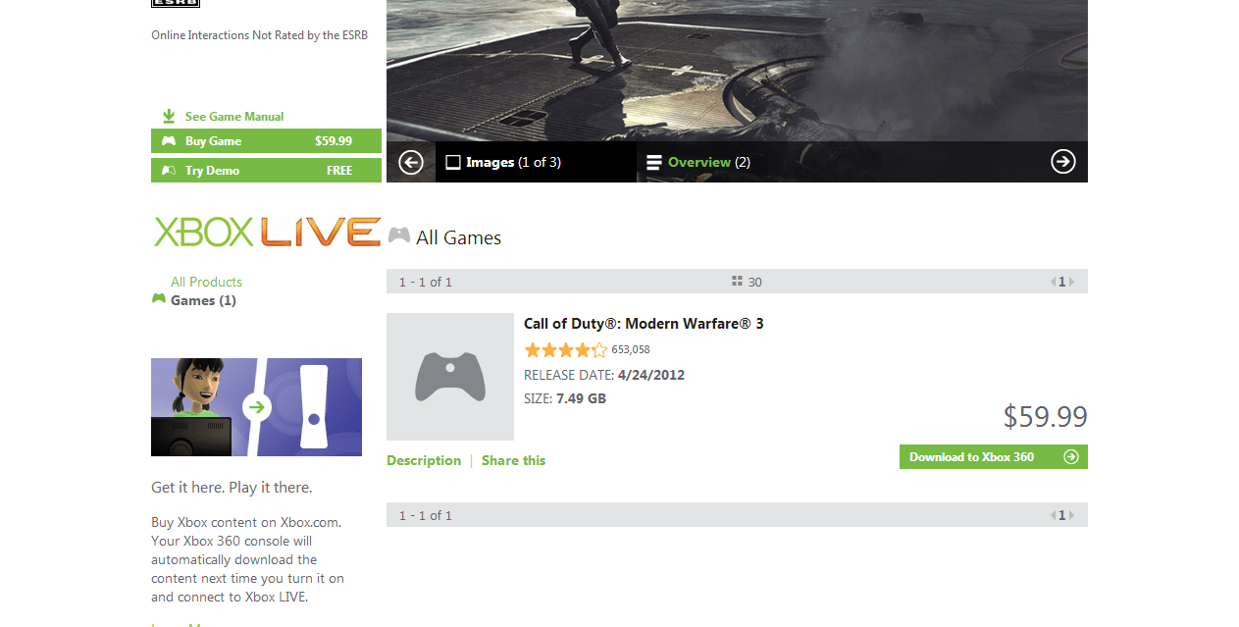The width and height of the screenshot is (1239, 627).
Task: Click the Download to Xbox 360 button
Action: pyautogui.click(x=994, y=456)
